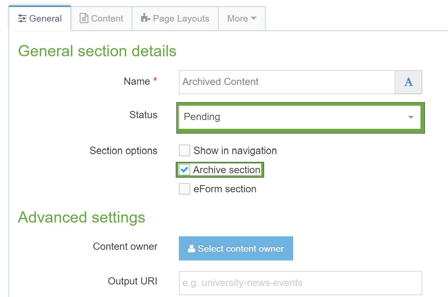Click the document icon on Content tab
448x297 pixels.
click(84, 18)
